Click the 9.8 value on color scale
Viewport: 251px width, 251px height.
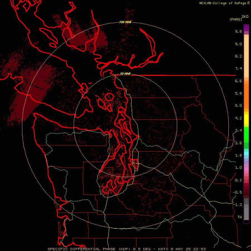[x=238, y=31]
